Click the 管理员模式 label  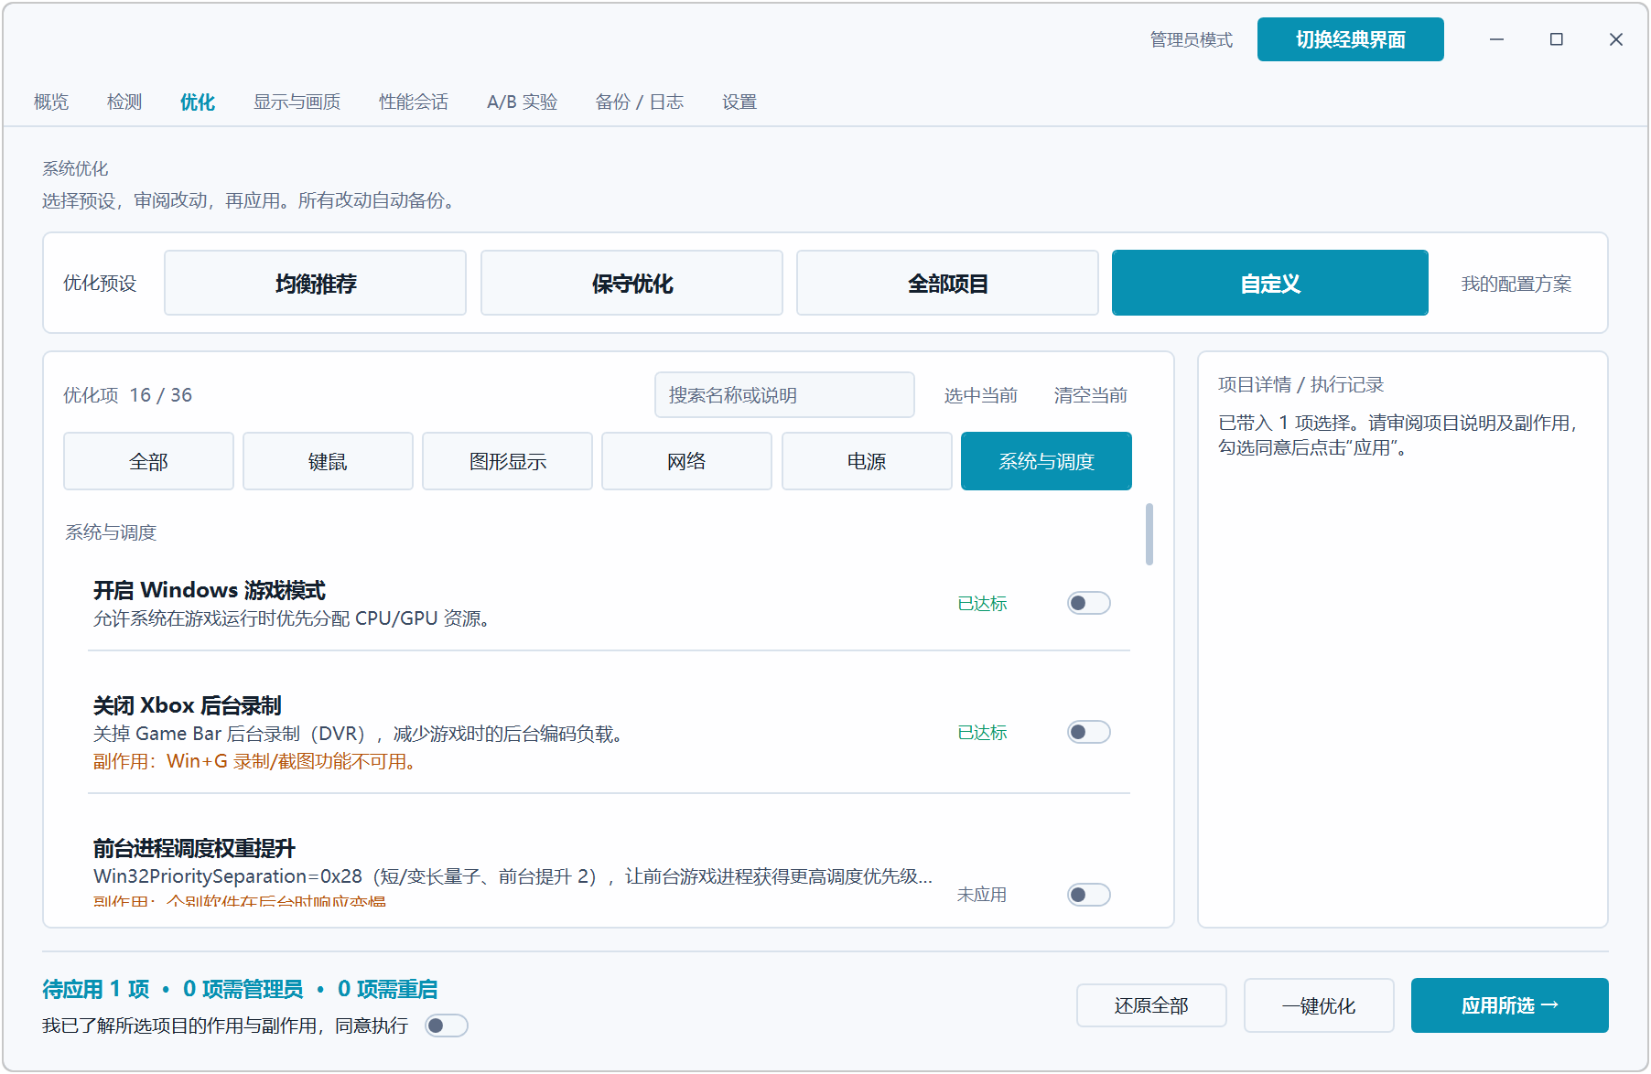(1191, 39)
